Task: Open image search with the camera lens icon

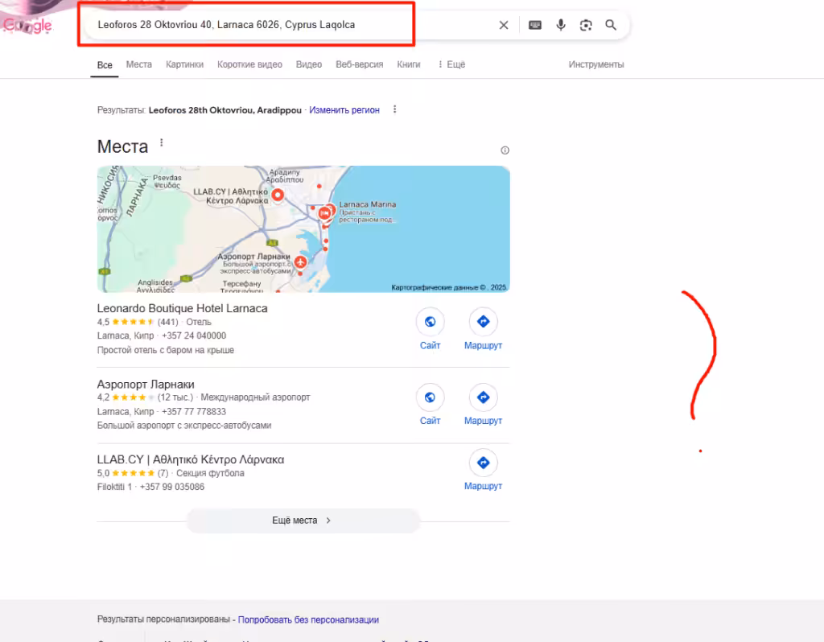Action: pos(586,25)
